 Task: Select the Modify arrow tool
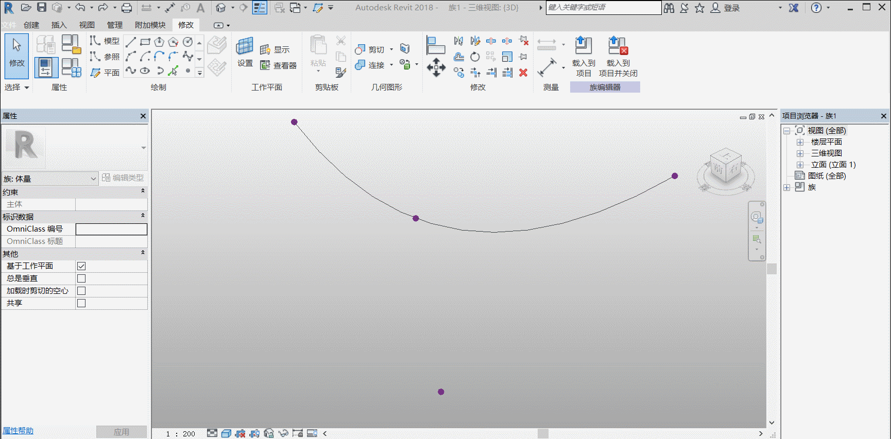[x=16, y=56]
